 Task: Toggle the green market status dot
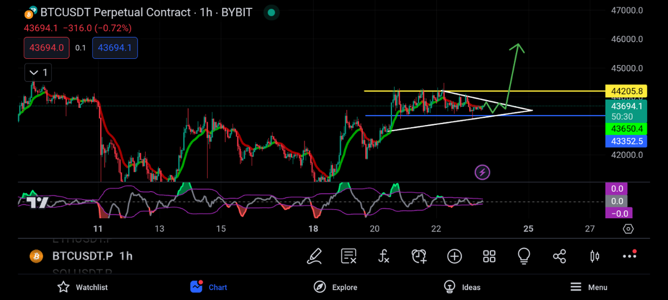pos(271,12)
